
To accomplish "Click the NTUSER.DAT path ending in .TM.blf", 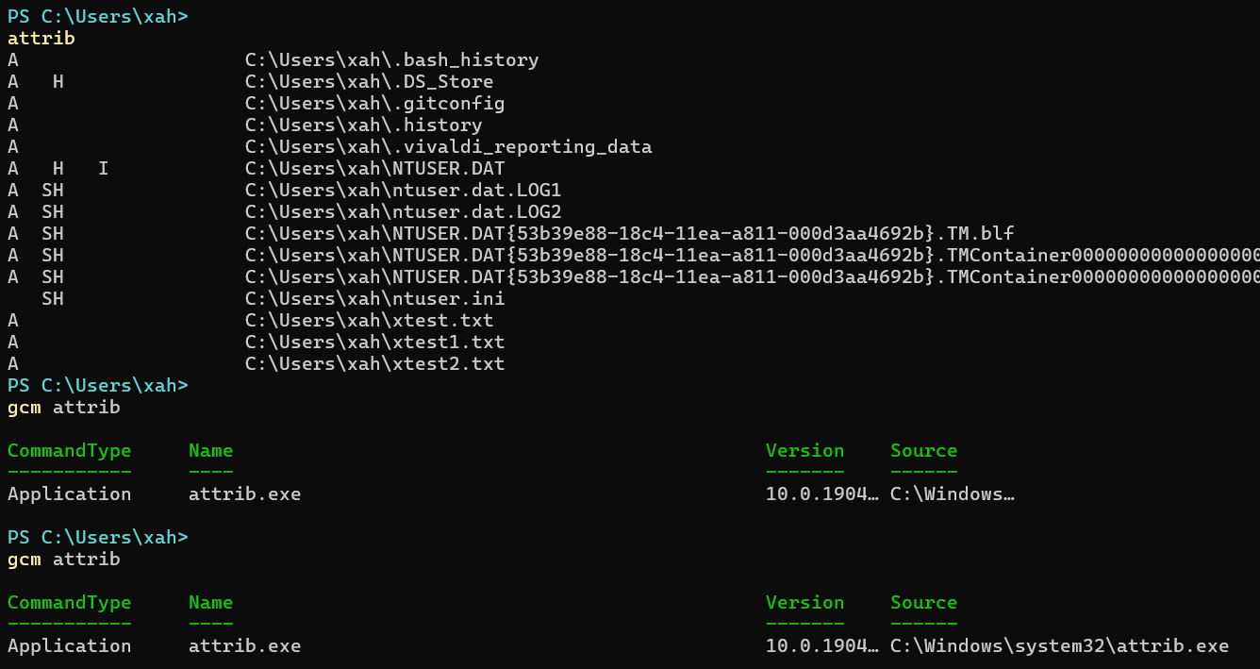I will [x=629, y=234].
